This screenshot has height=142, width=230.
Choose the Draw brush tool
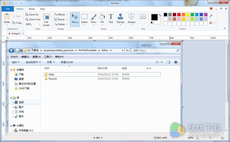click(93, 19)
